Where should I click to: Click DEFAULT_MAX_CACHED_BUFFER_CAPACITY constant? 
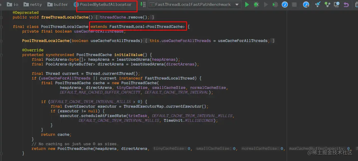coord(100,92)
